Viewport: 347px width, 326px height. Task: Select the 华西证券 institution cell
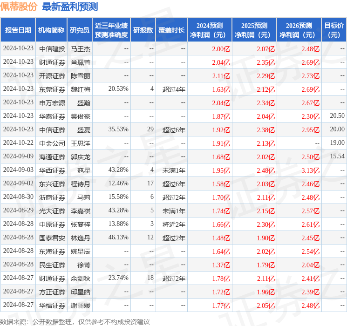tap(52, 170)
